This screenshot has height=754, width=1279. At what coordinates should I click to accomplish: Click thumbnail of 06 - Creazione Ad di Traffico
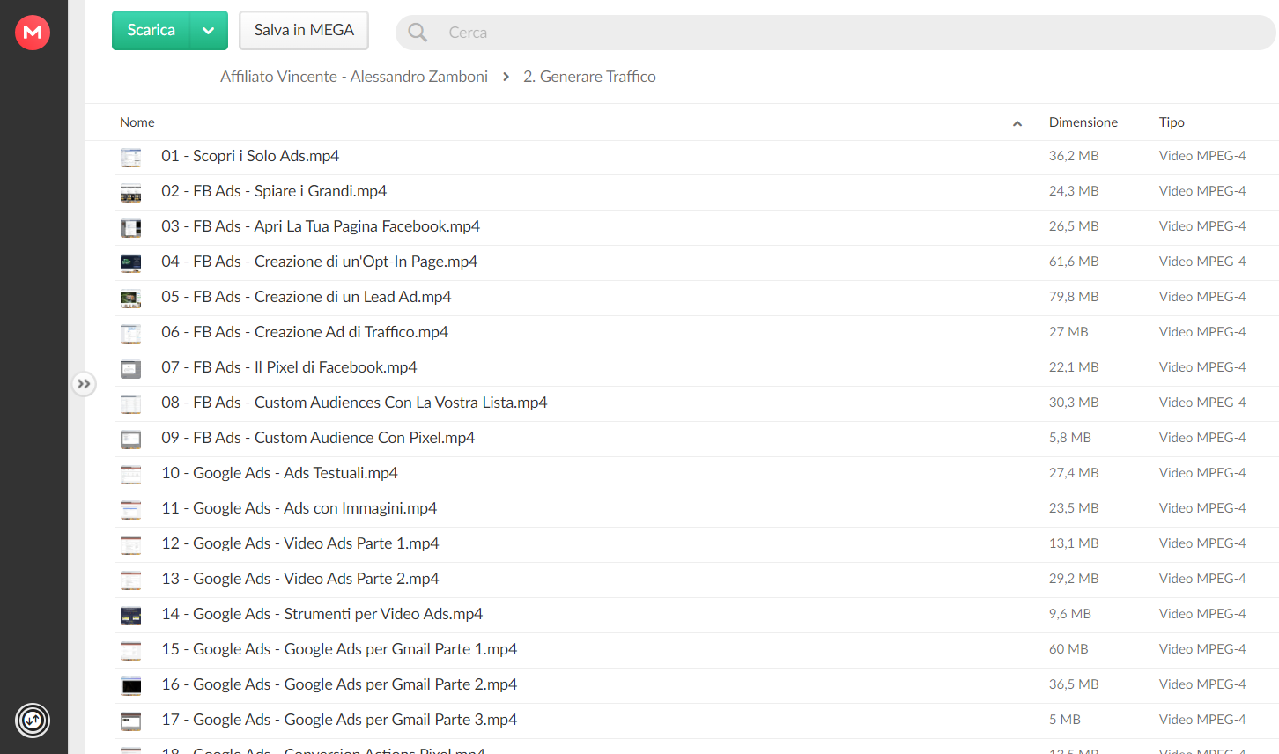pos(130,334)
